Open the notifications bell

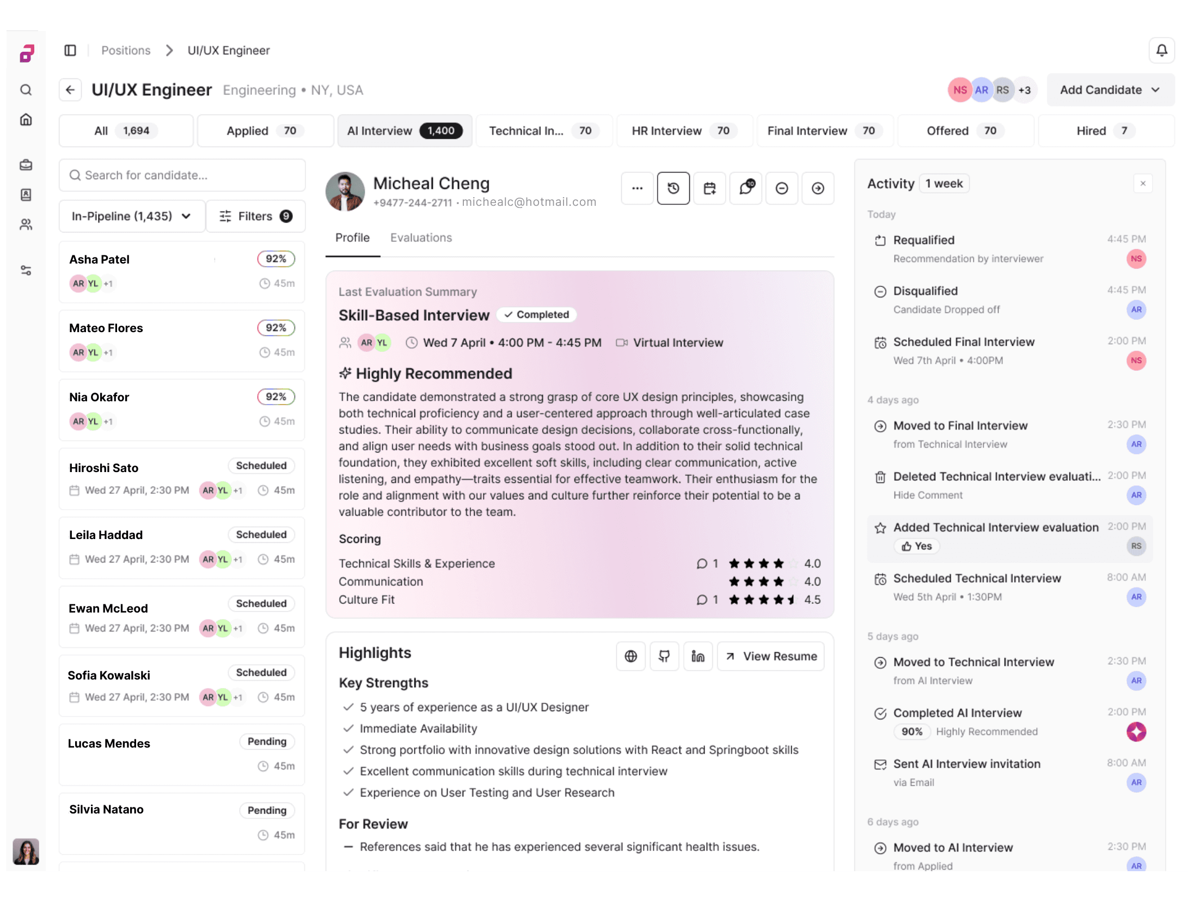click(x=1161, y=50)
